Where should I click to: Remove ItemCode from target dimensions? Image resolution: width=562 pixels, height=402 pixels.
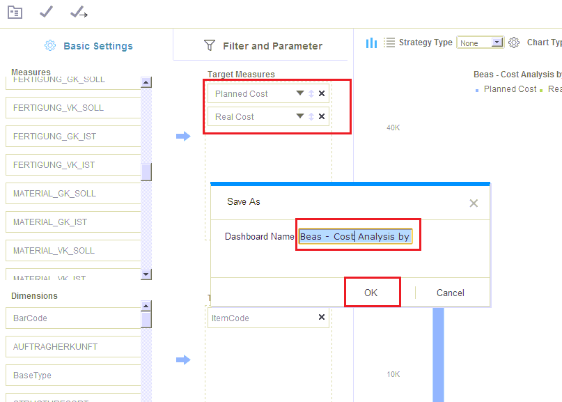pyautogui.click(x=322, y=318)
